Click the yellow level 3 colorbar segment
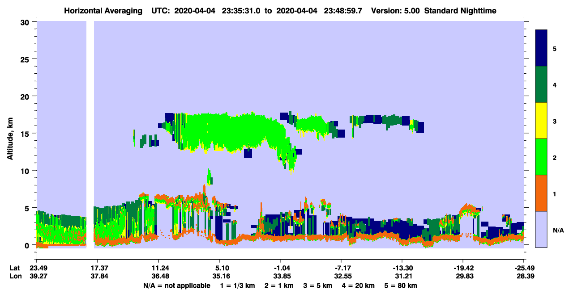 pos(541,120)
